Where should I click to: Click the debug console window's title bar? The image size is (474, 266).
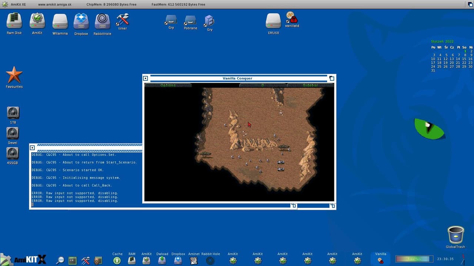(x=89, y=148)
